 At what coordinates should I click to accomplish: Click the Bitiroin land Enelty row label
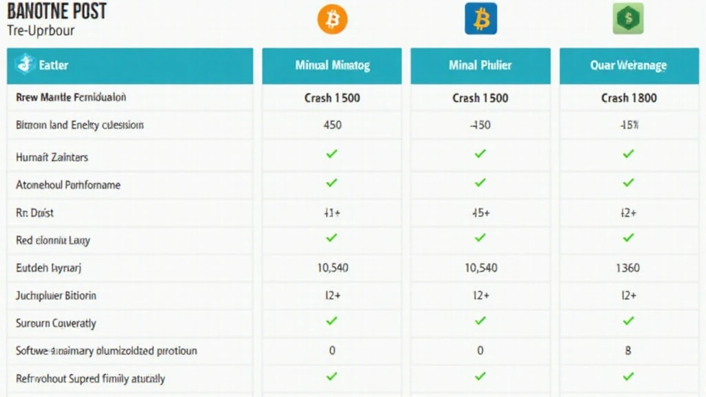click(79, 125)
